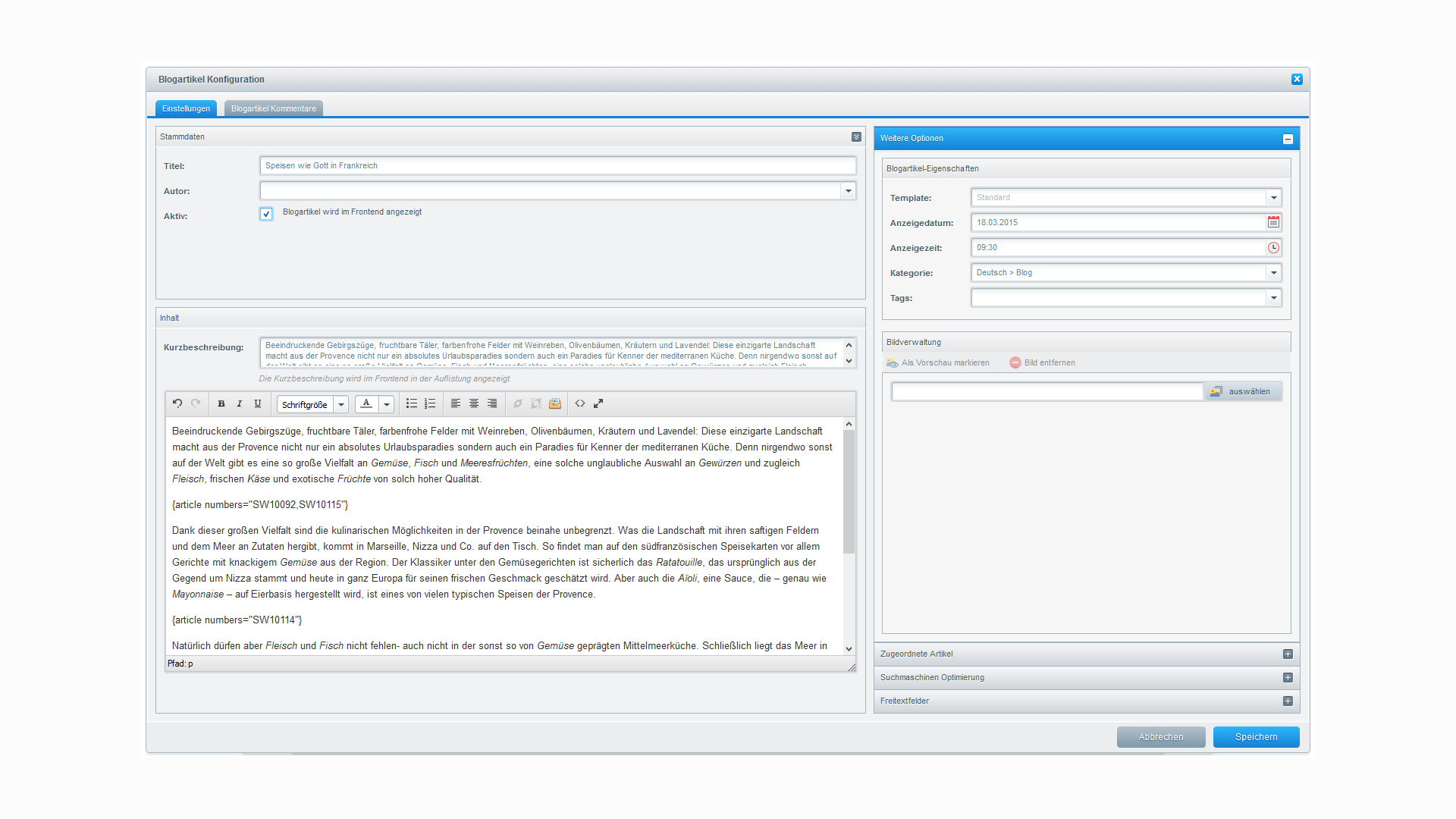Uncheck the Aktiv frontend display checkbox

tap(266, 214)
